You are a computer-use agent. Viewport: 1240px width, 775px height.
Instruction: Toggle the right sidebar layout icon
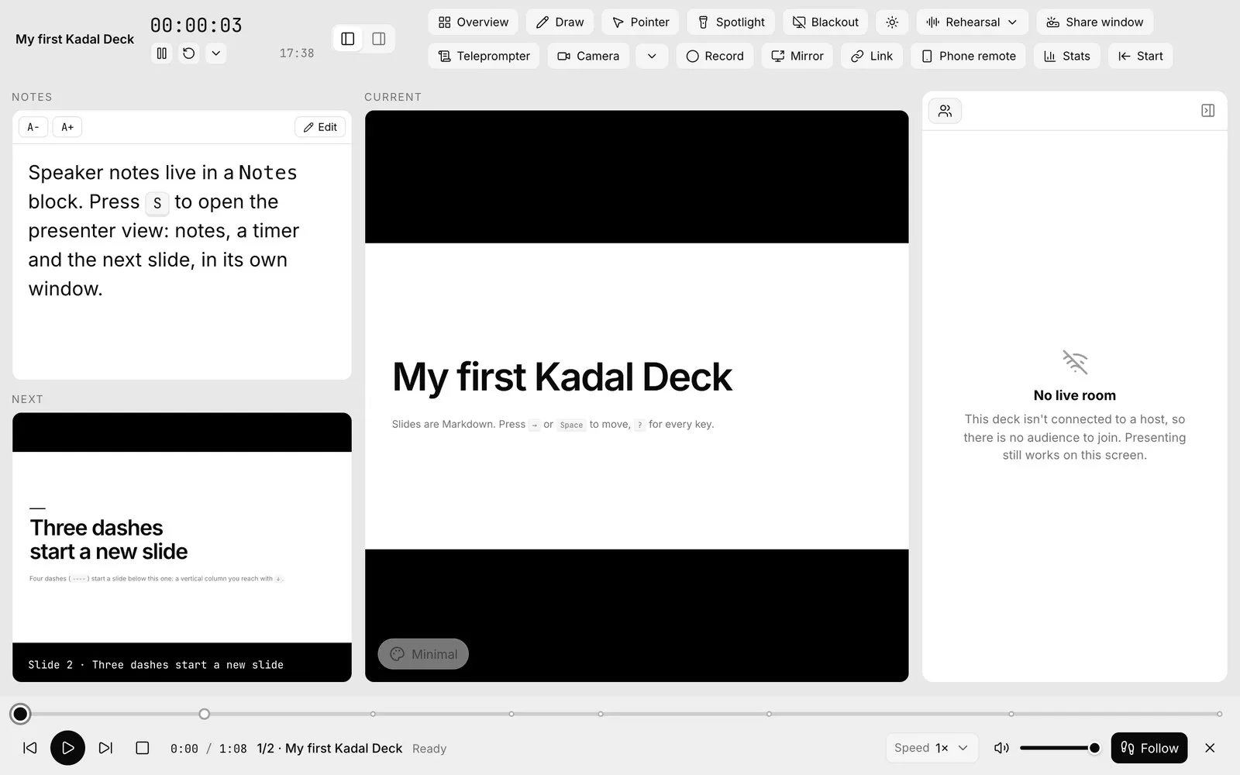tap(379, 39)
